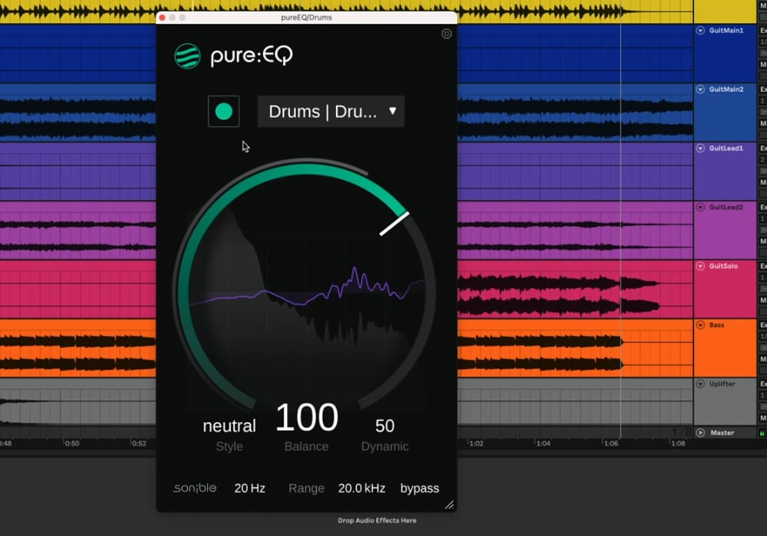Select the GuitMain1 track name

pyautogui.click(x=726, y=31)
